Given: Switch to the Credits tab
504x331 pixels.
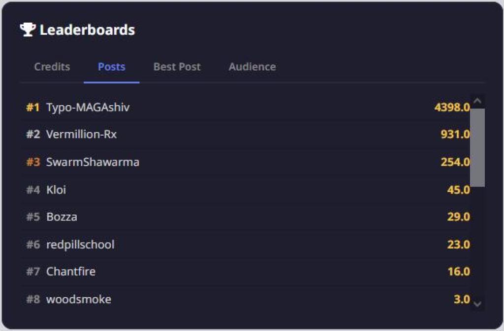Looking at the screenshot, I should pos(52,67).
